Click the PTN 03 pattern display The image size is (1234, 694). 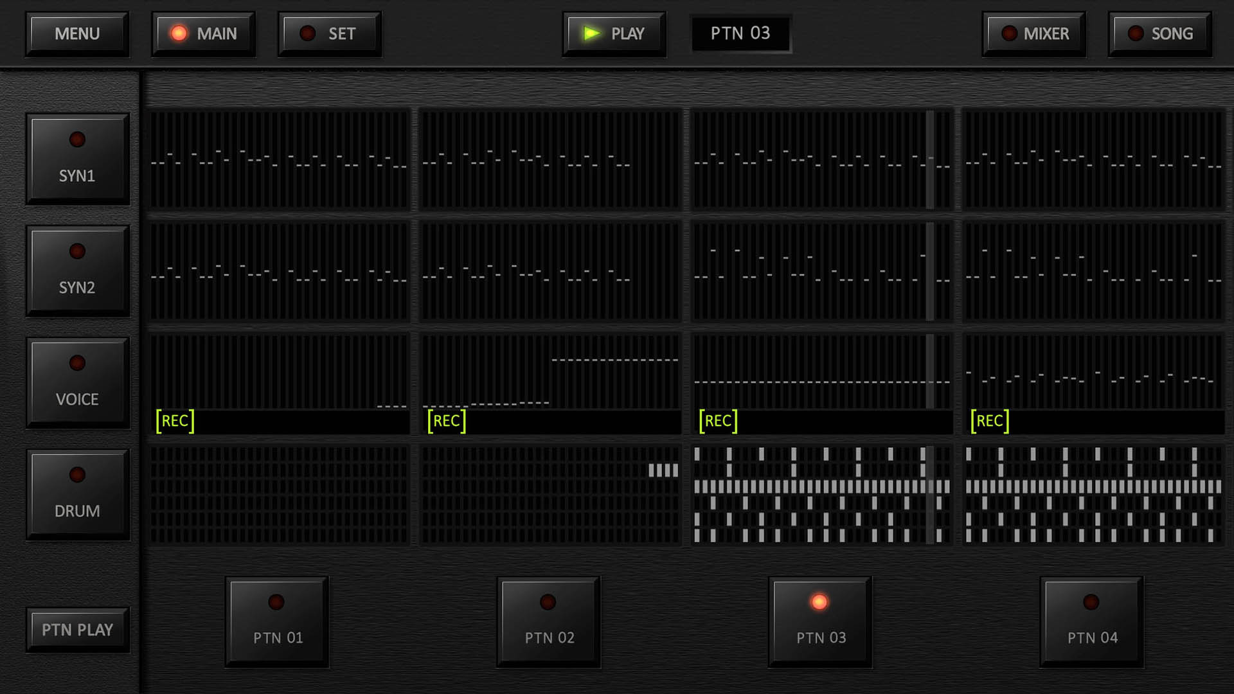pos(740,33)
